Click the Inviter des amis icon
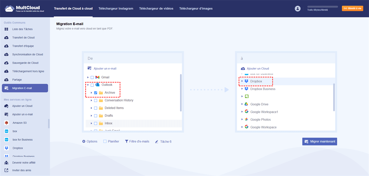 click(x=6, y=170)
